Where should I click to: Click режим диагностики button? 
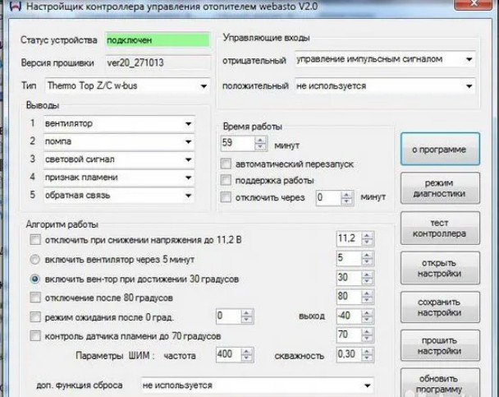440,188
